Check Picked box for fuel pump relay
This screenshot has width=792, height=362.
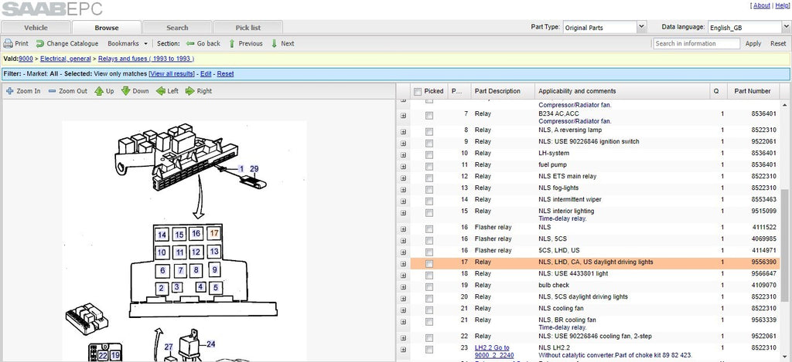(428, 165)
